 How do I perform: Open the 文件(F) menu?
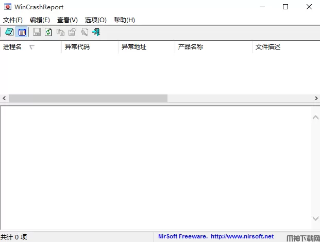coord(13,20)
